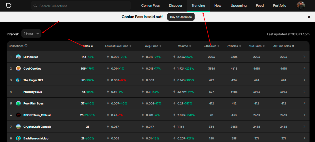Open the user profile avatar
The image size is (315, 142).
(301, 5)
